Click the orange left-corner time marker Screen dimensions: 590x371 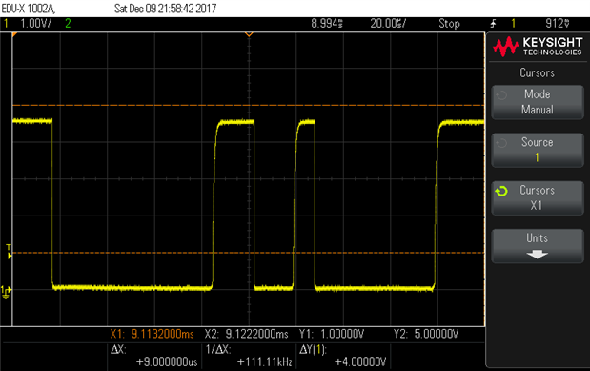pos(14,34)
